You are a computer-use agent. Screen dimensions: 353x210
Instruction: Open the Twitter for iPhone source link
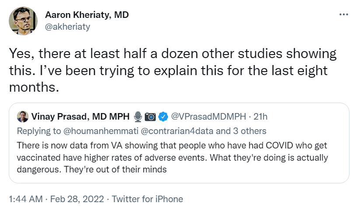click(x=147, y=199)
